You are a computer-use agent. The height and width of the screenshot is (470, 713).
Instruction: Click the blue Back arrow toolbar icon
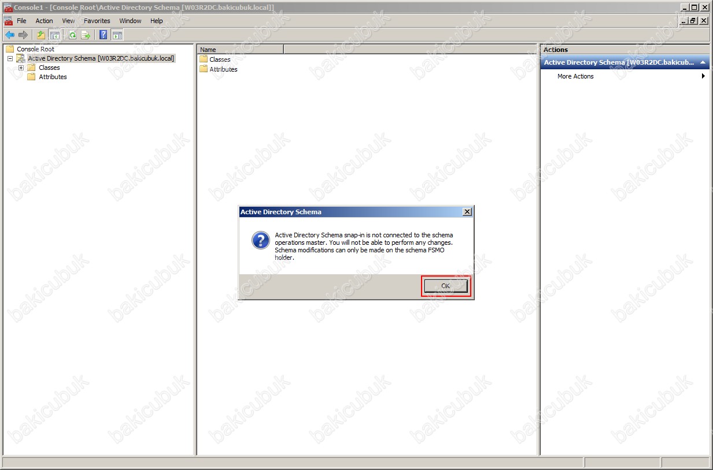[10, 35]
